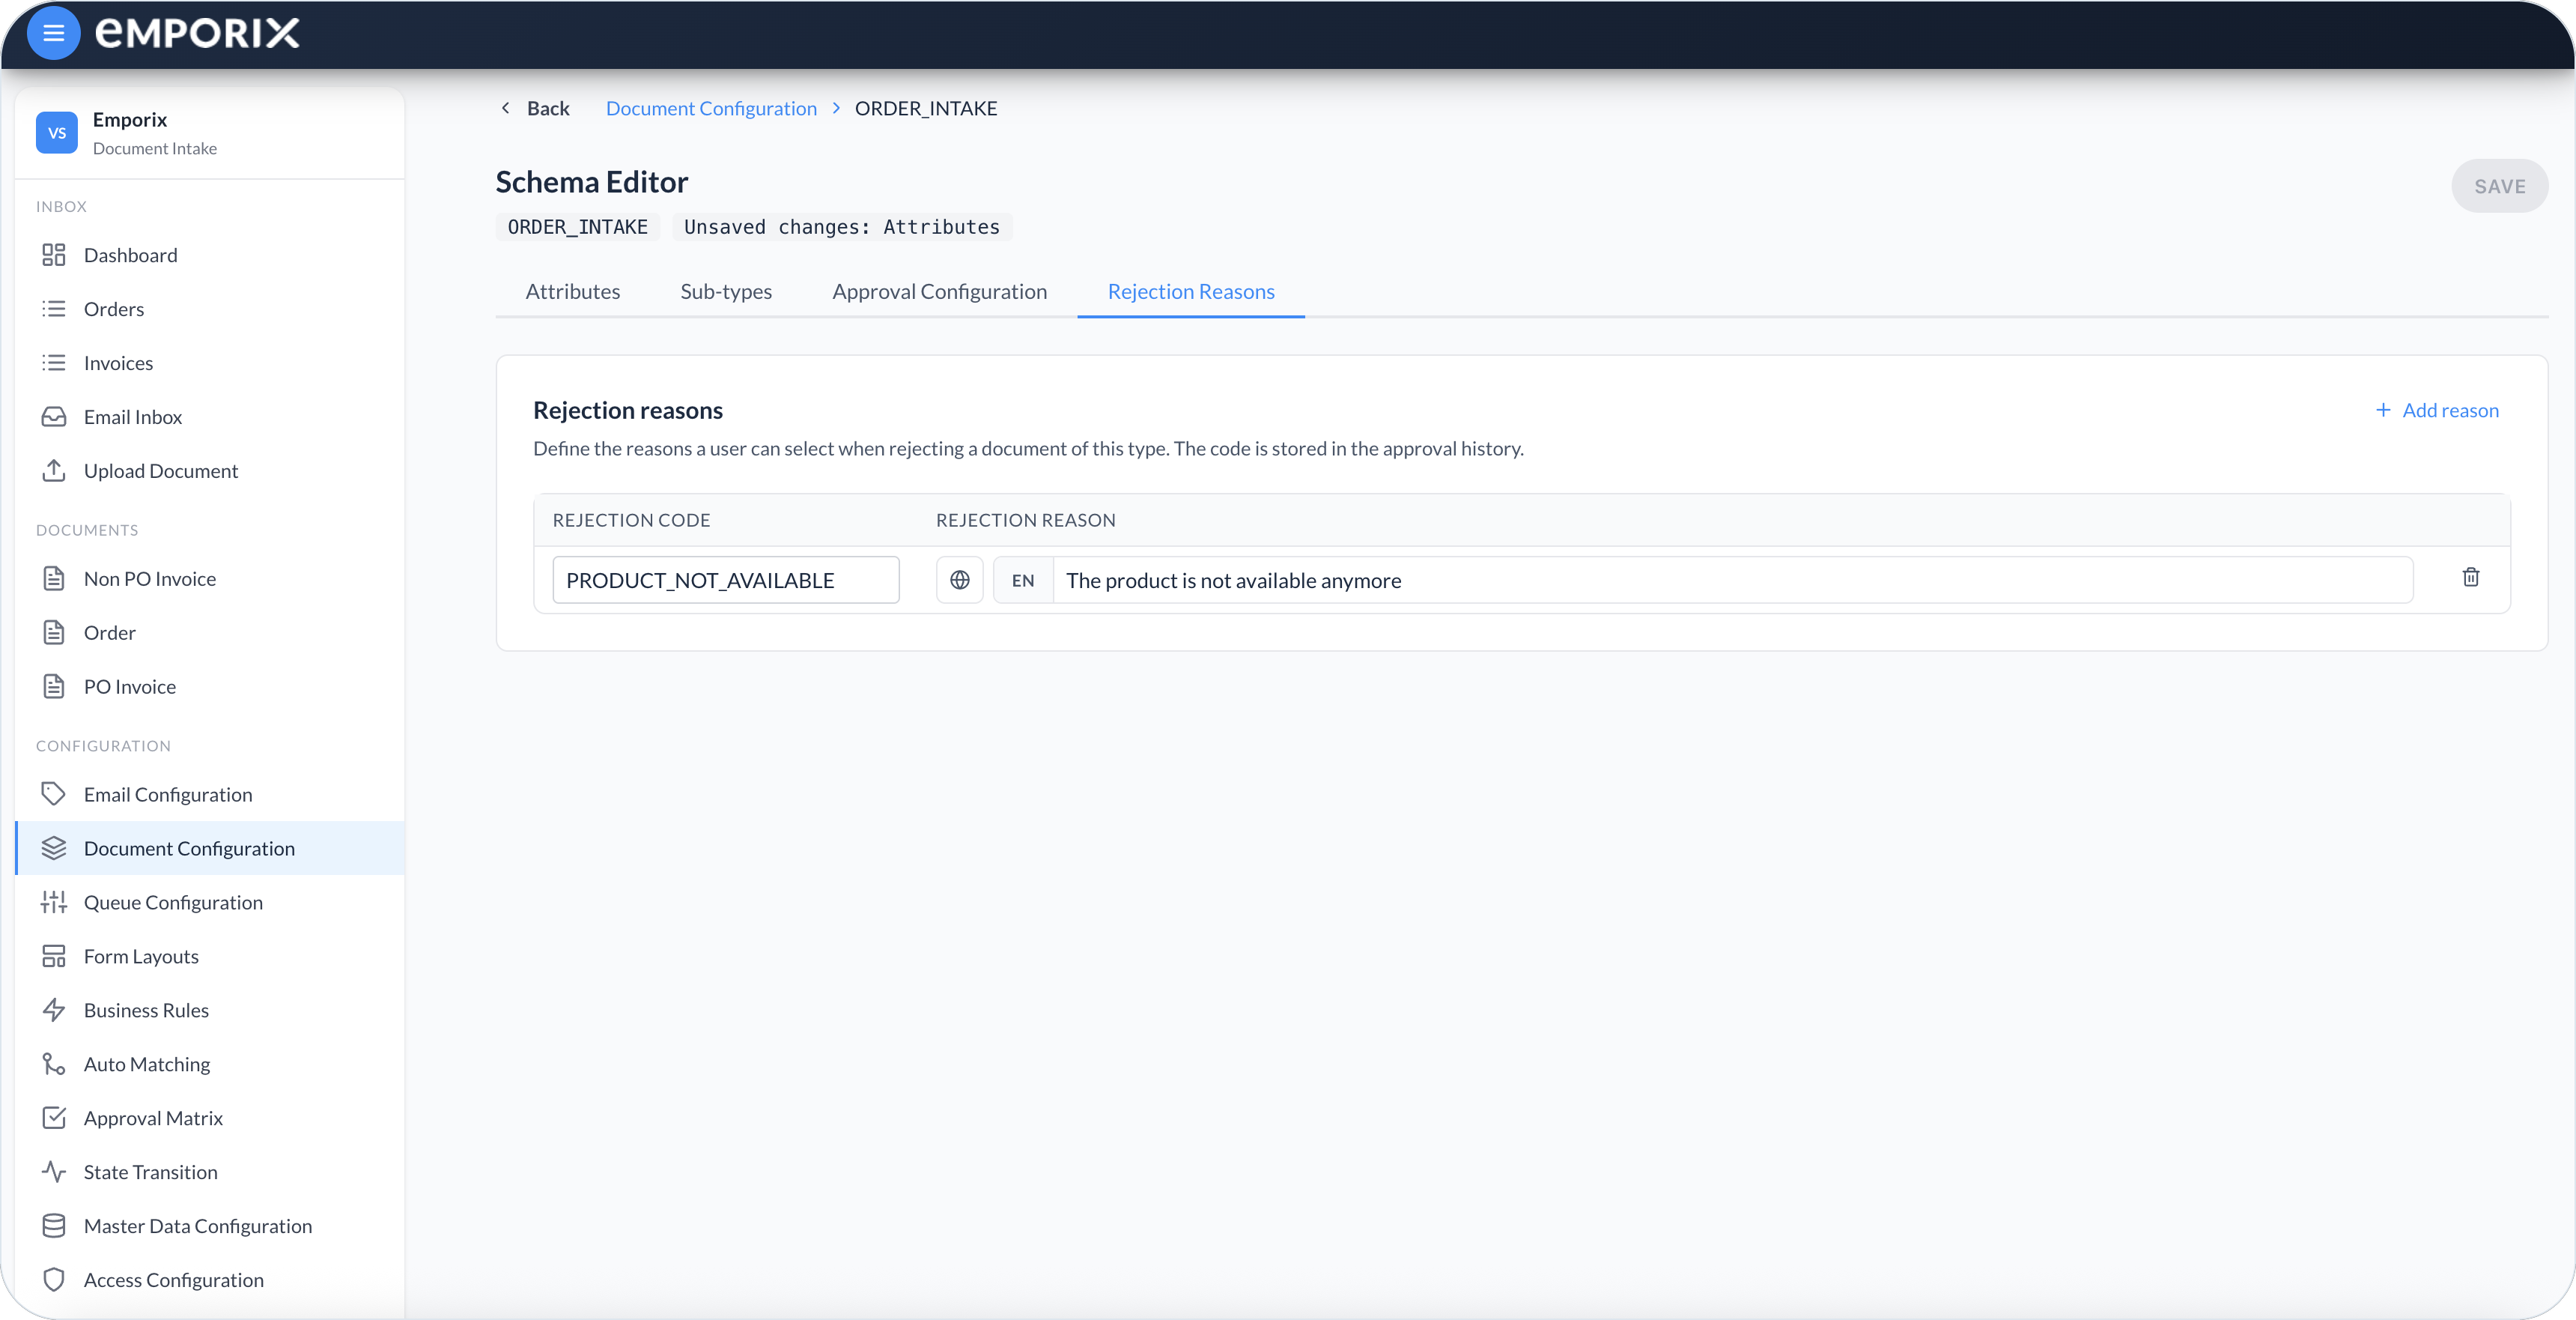Viewport: 2576px width, 1320px height.
Task: Select the Rejection Reasons tab
Action: 1191,292
